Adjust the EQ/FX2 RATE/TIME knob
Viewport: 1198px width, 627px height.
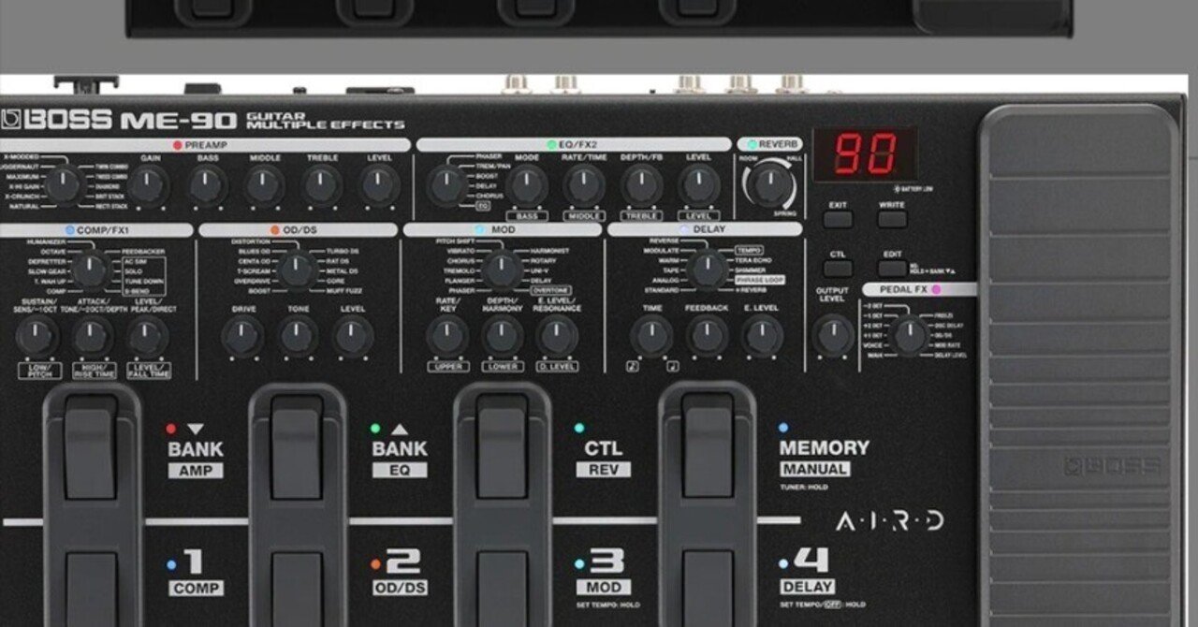click(x=585, y=185)
